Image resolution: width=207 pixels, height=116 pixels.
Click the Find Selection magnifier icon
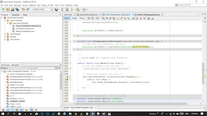[103, 18]
